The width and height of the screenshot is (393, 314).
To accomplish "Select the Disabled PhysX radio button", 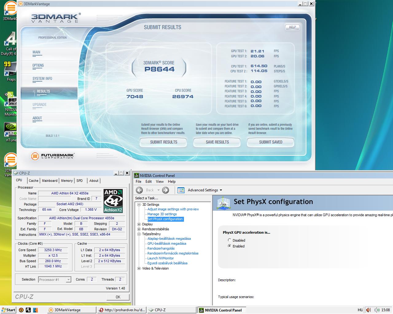I will pos(229,240).
